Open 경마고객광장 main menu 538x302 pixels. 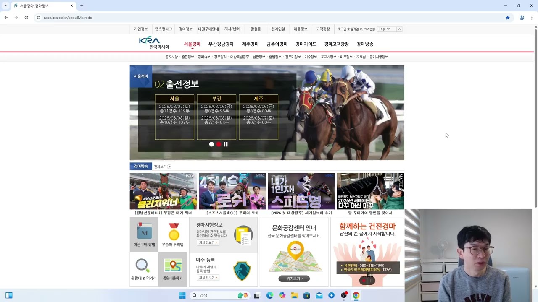[x=336, y=44]
